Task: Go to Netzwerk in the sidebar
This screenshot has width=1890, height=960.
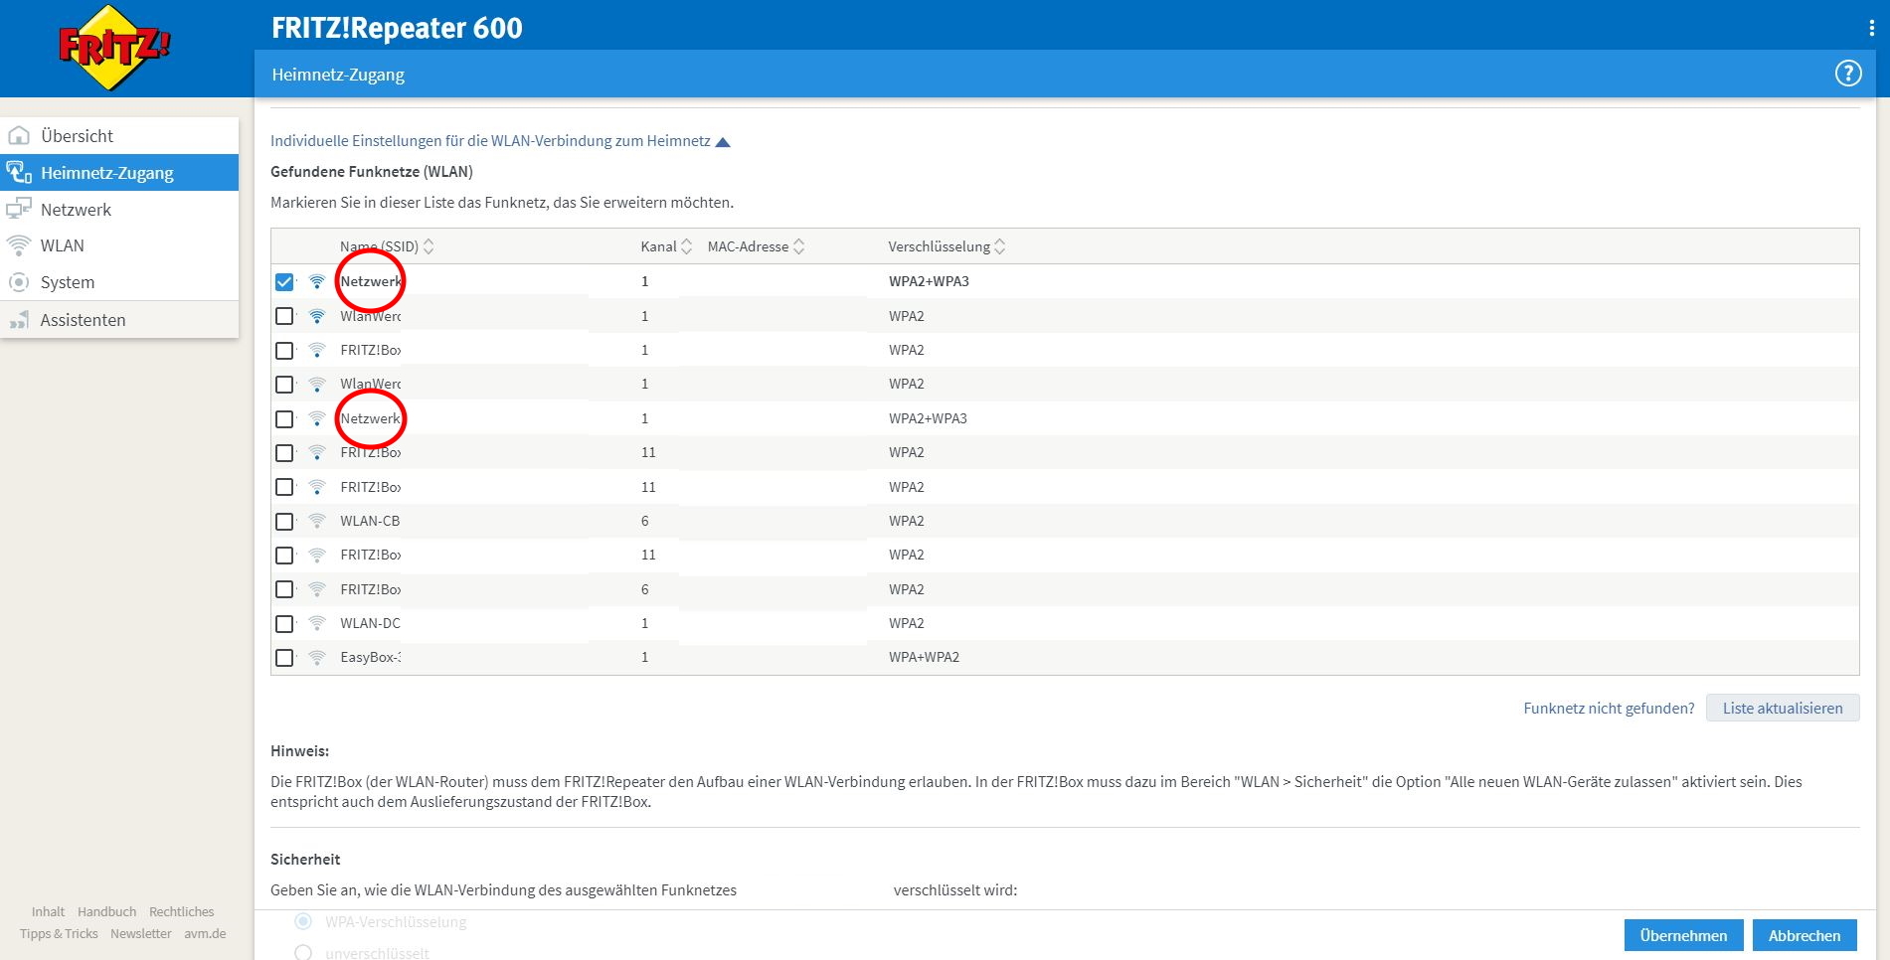Action: pyautogui.click(x=119, y=210)
